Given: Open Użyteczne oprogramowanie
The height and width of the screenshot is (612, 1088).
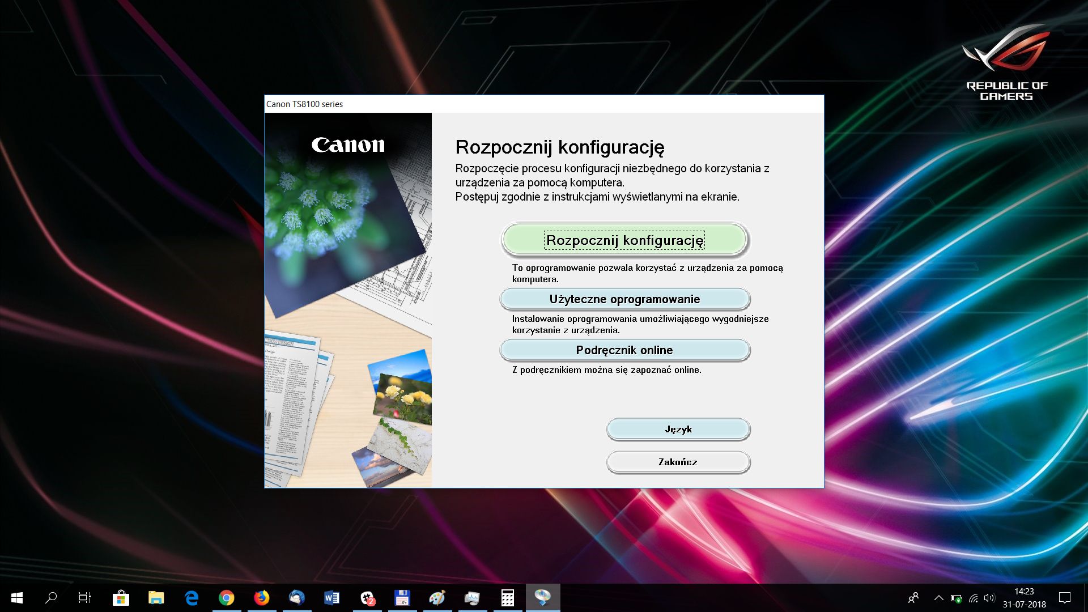Looking at the screenshot, I should click(624, 299).
